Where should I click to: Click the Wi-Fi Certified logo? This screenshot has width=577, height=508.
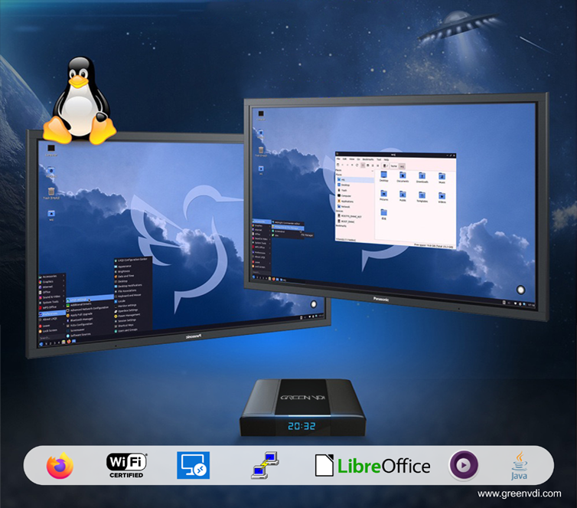pos(126,465)
